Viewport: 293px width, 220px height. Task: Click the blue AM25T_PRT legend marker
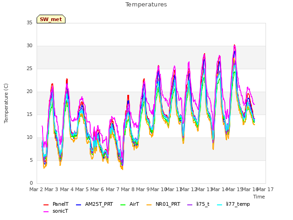(x=78, y=205)
